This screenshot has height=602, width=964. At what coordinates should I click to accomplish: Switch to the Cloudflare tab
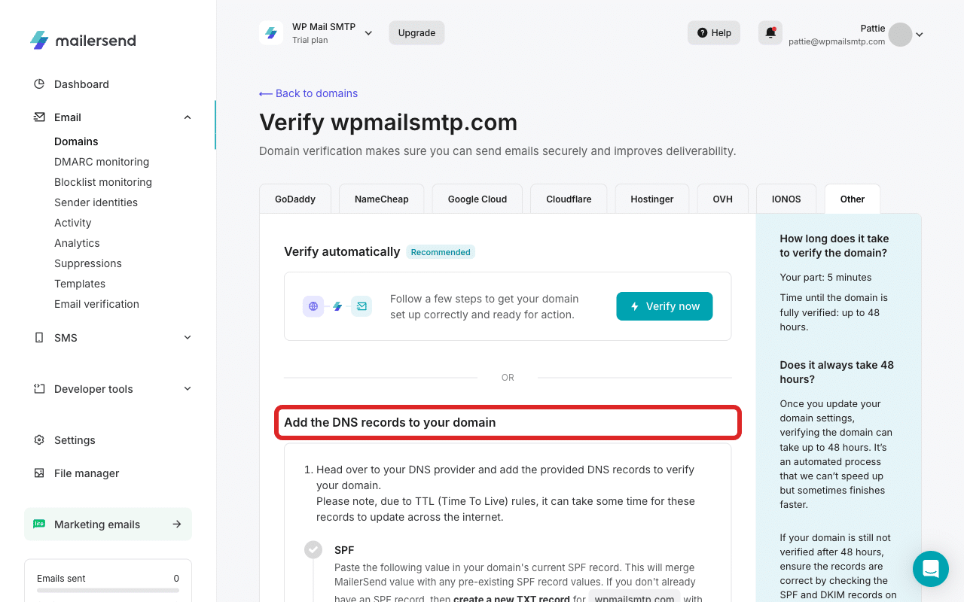click(x=569, y=199)
